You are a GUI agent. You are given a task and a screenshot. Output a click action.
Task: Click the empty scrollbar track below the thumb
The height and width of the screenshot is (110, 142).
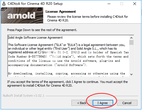(131, 58)
